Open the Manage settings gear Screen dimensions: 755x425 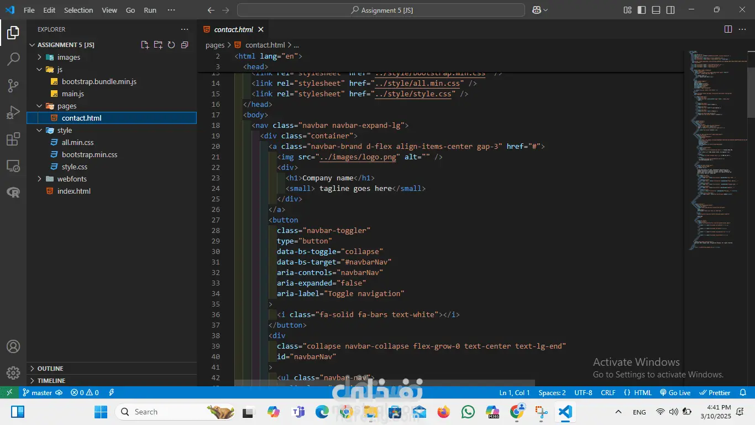pos(13,373)
